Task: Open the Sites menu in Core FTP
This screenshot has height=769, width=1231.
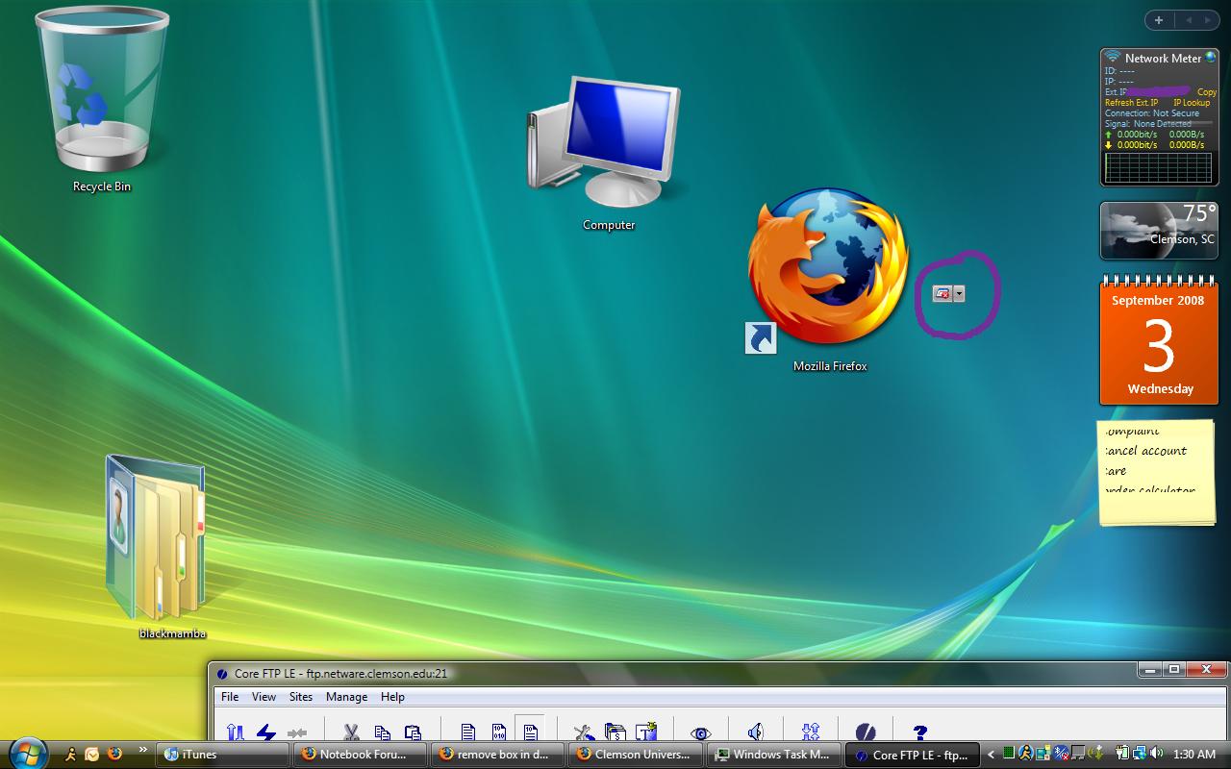Action: point(301,697)
